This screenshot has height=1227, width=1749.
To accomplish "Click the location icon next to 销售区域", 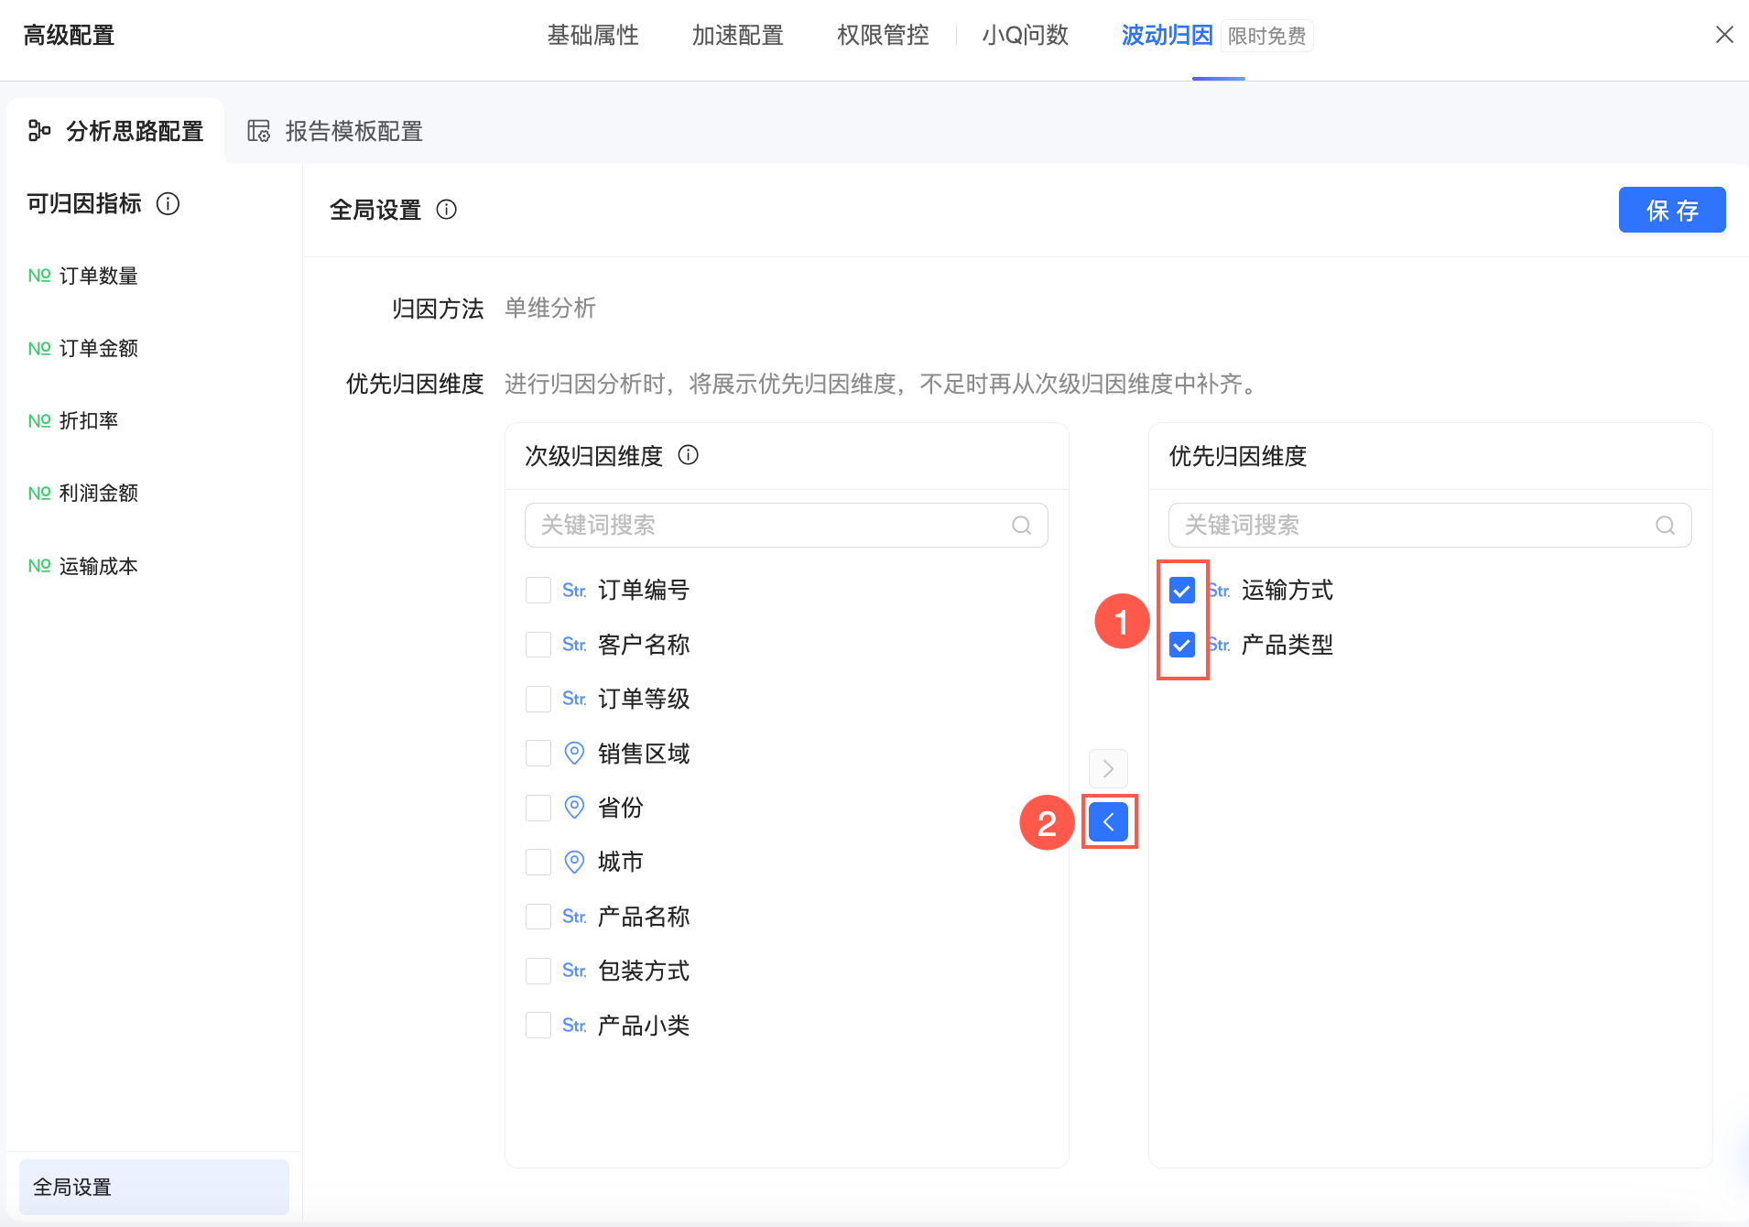I will coord(574,754).
